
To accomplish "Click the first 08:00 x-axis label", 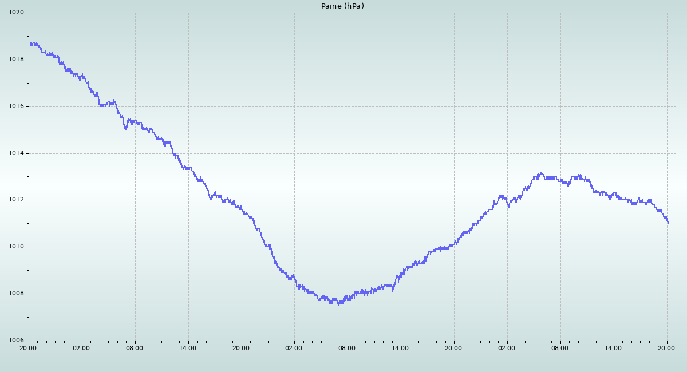I will coord(135,347).
